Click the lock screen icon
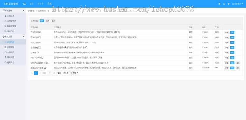The height and width of the screenshot is (120, 246). 224,4
